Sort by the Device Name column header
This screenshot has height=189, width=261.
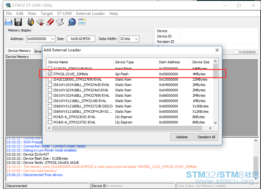tap(80, 62)
